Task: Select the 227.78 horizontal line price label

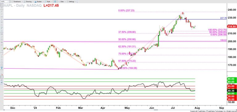Action: click(x=223, y=18)
